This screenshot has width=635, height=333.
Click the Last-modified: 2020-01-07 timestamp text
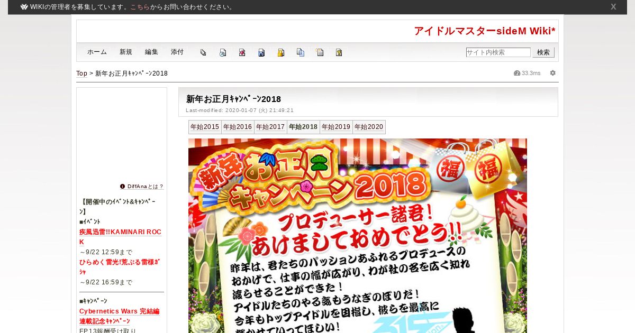click(x=240, y=110)
